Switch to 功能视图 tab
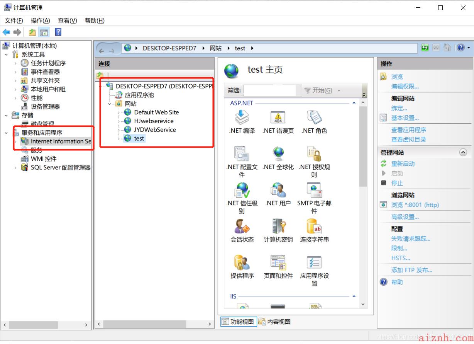This screenshot has width=474, height=344. pyautogui.click(x=239, y=322)
